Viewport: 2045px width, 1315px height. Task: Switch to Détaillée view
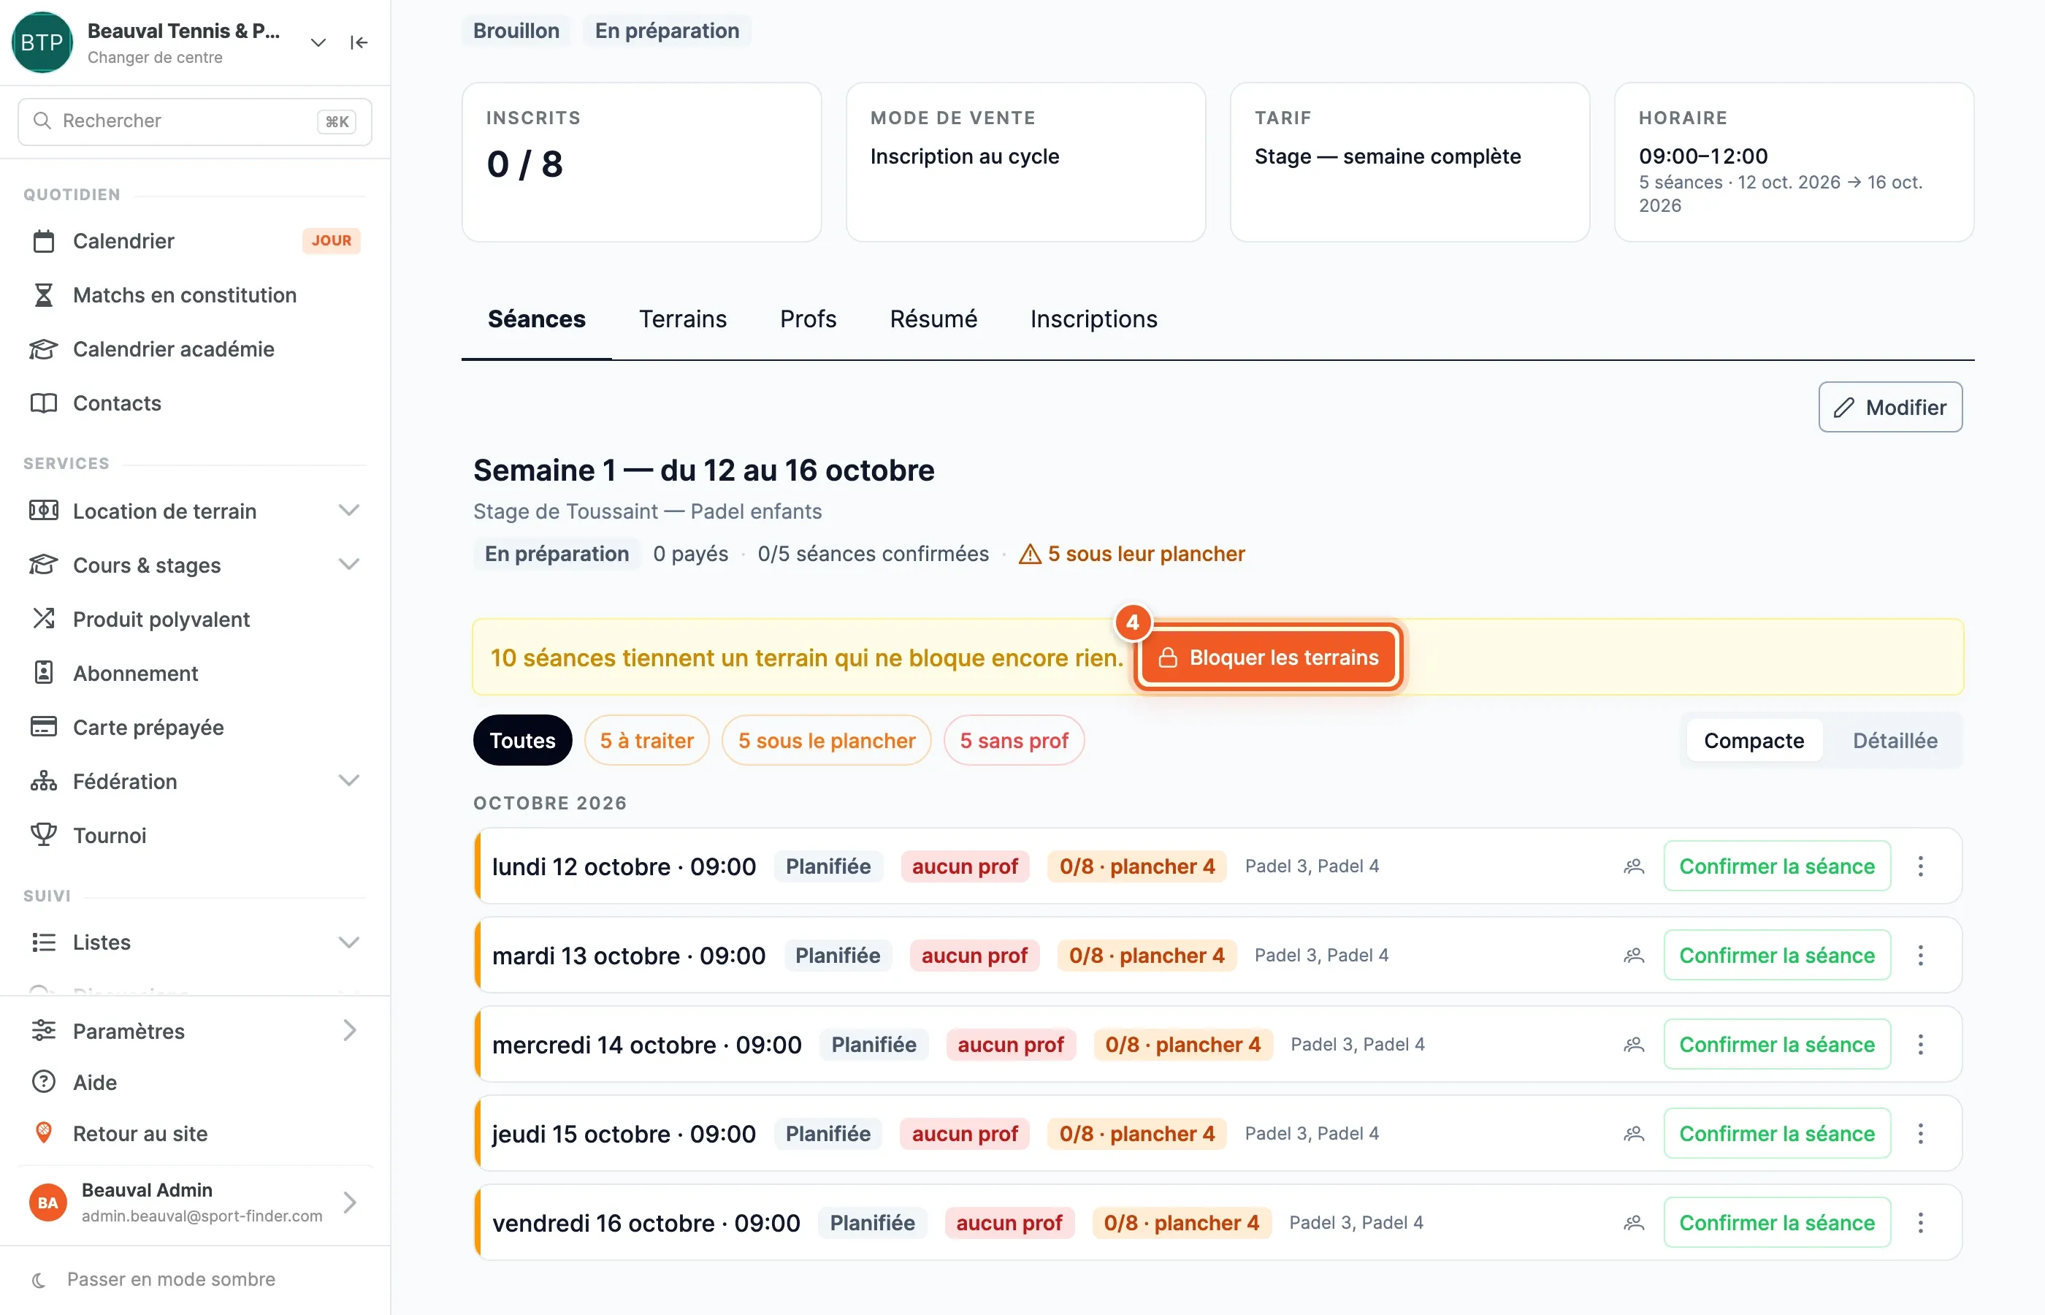click(1895, 740)
